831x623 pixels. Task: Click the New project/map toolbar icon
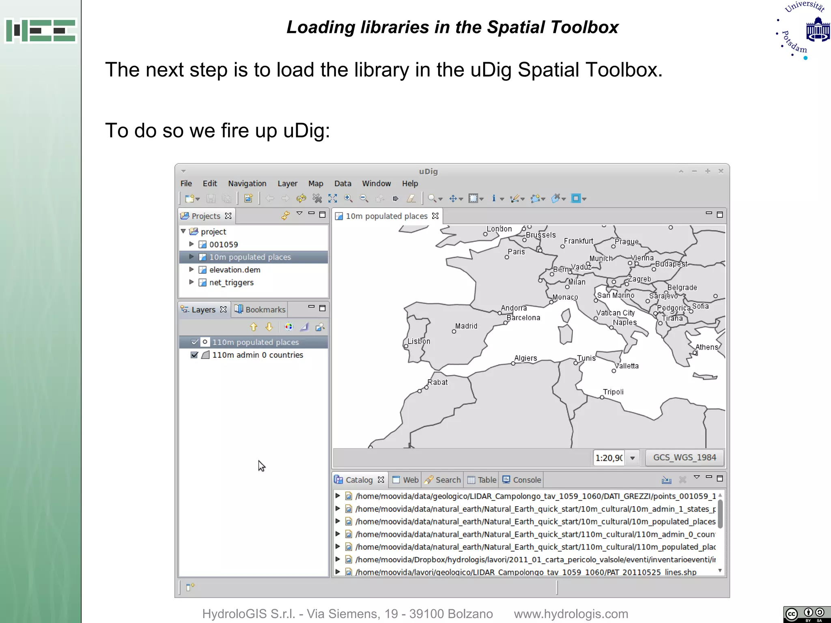click(x=189, y=198)
